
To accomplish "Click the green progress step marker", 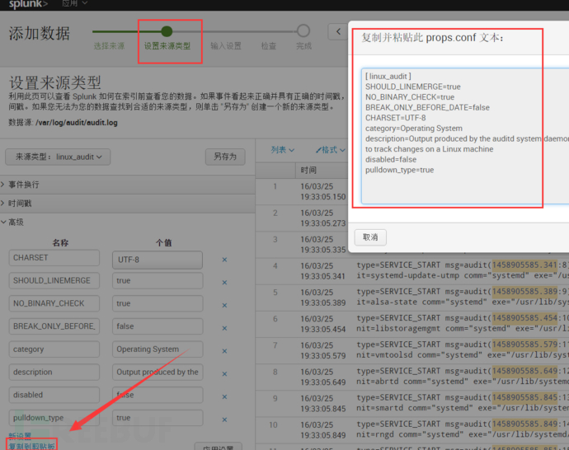I will pos(167,31).
